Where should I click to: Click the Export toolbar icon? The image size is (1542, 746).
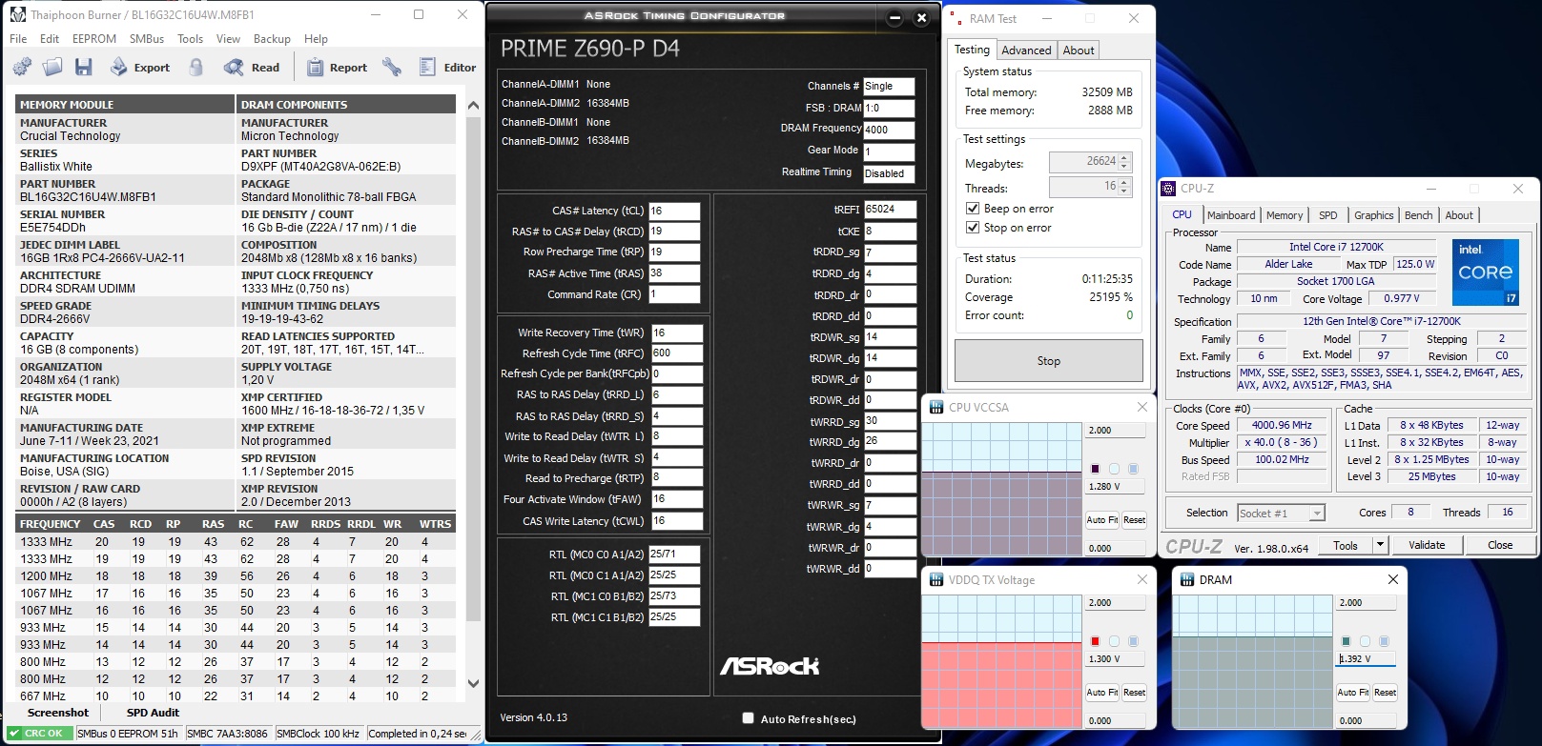click(119, 67)
